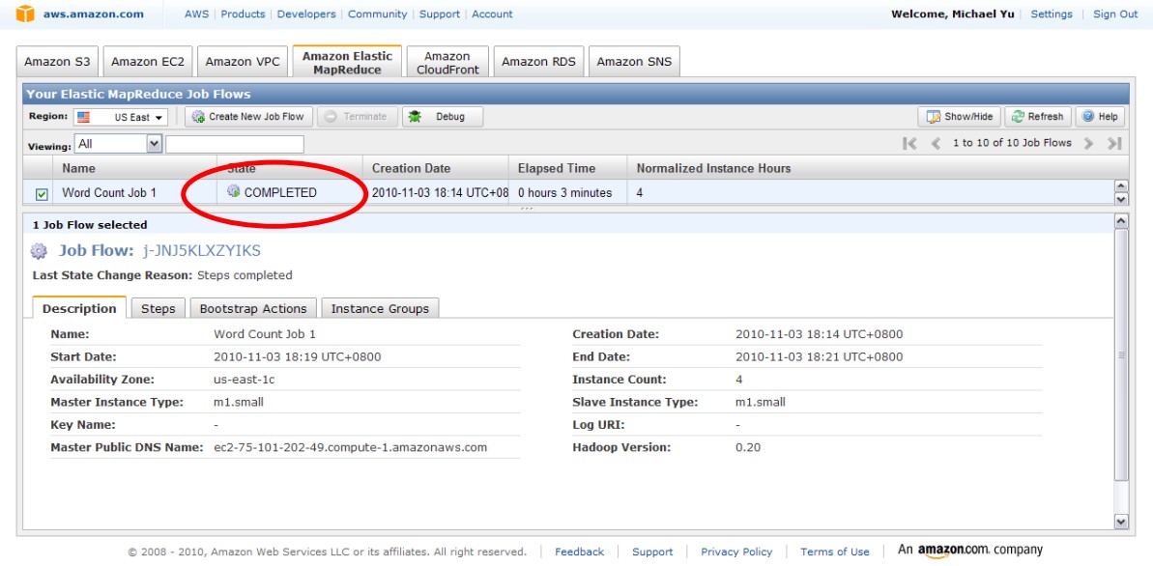Click the Master Public DNS Name value
Screen dimensions: 1153x566
click(x=350, y=447)
